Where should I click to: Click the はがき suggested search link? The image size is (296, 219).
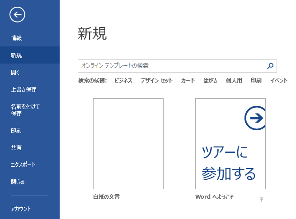point(210,81)
